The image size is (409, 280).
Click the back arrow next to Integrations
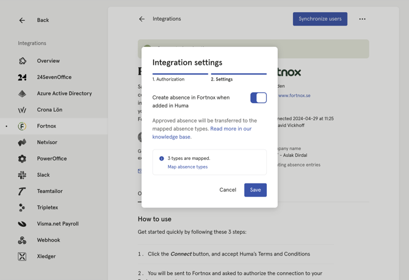[142, 19]
